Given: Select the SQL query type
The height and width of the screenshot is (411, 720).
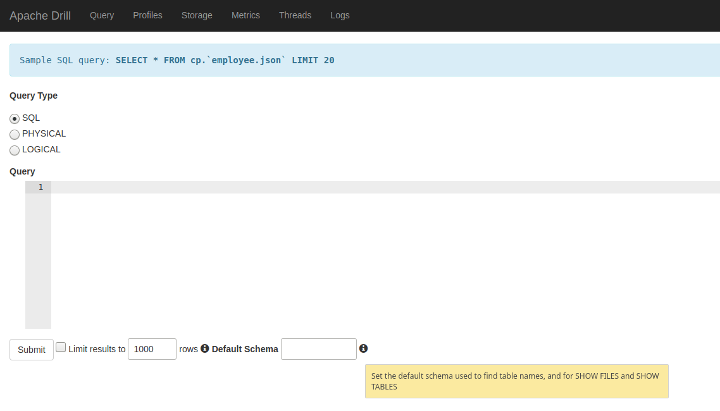Looking at the screenshot, I should pos(15,119).
